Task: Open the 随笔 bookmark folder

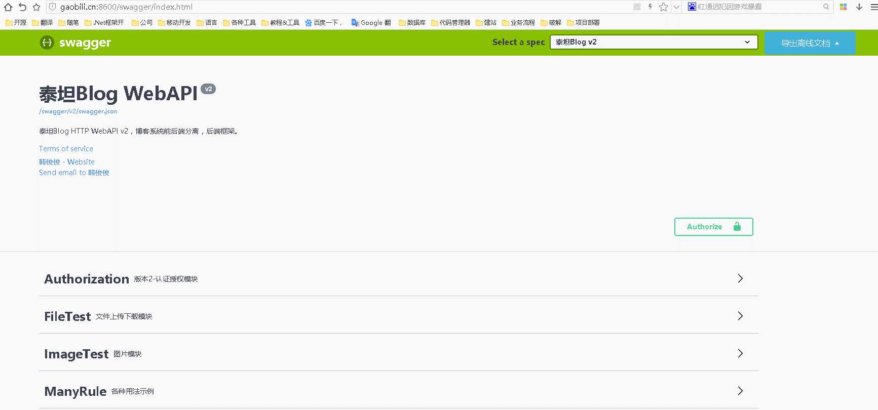Action: click(x=68, y=22)
